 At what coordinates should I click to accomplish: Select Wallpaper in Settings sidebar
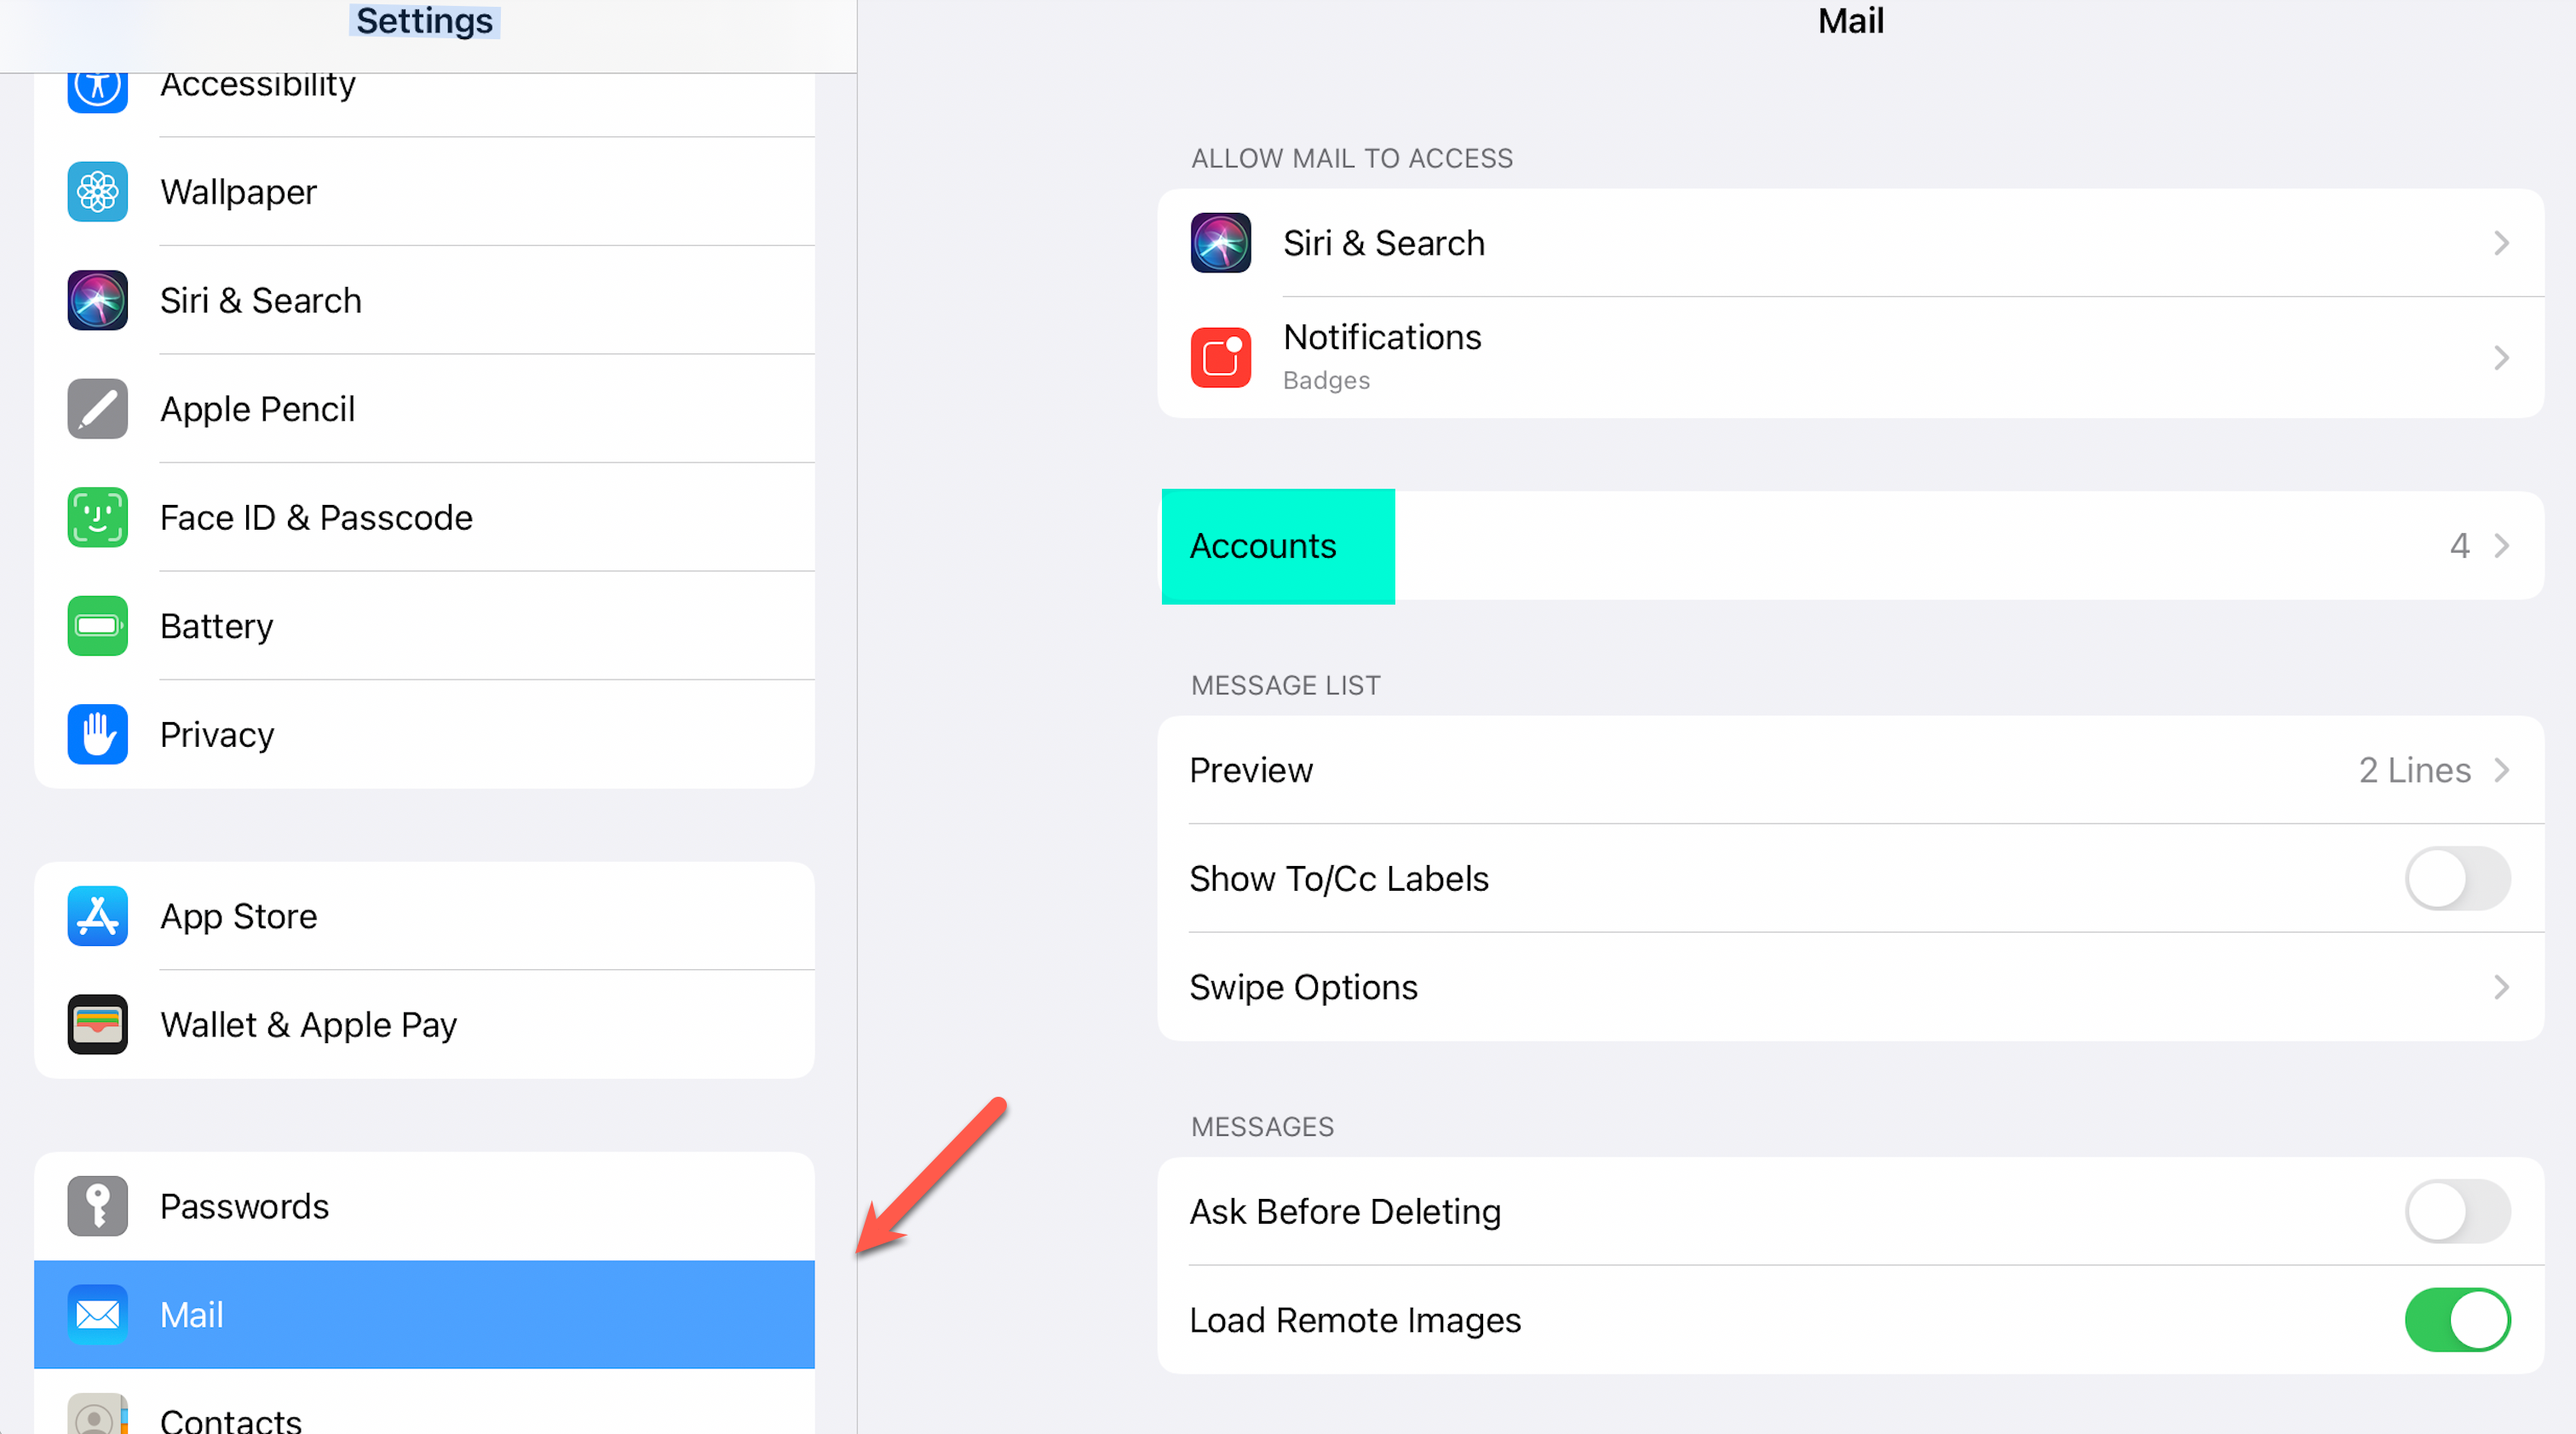424,192
